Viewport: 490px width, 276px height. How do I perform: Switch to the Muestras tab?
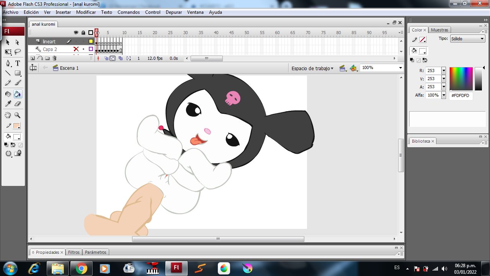439,30
